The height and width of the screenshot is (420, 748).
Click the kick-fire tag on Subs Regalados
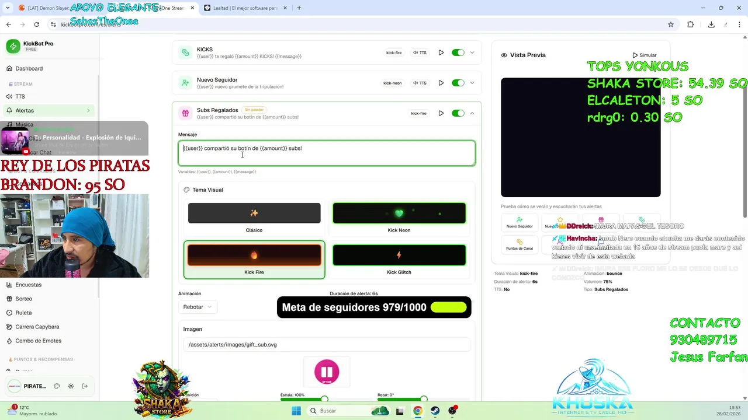click(x=418, y=113)
